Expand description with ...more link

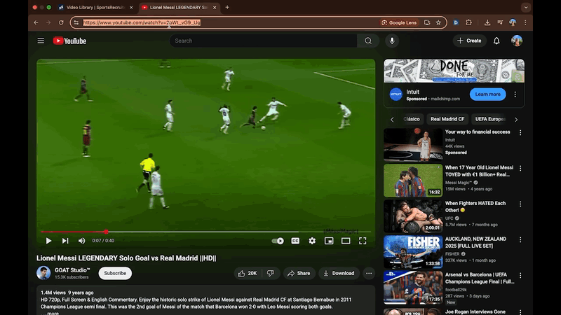[53, 313]
